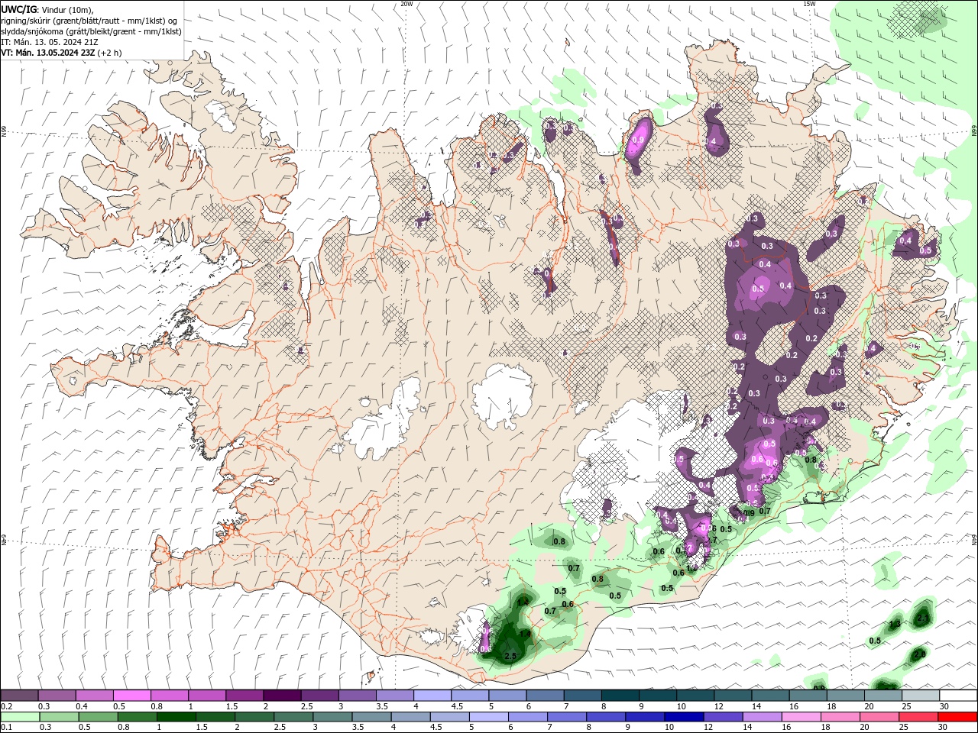Click the UWC/IG title in the legend box

pyautogui.click(x=19, y=9)
